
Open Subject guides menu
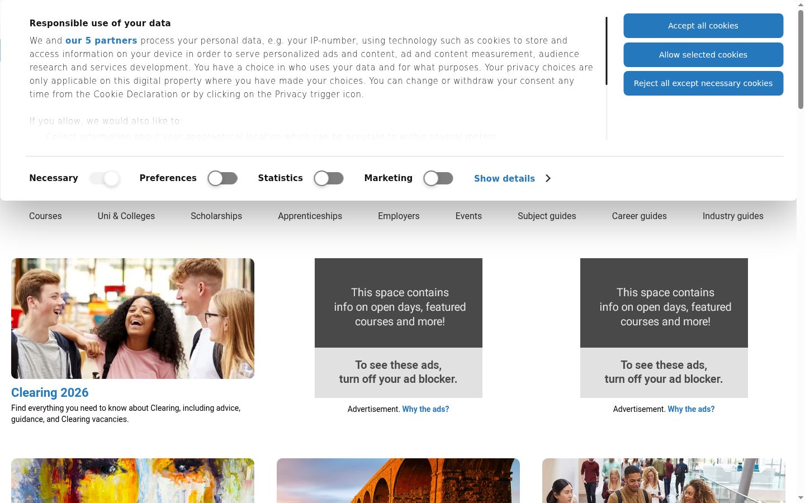(547, 216)
